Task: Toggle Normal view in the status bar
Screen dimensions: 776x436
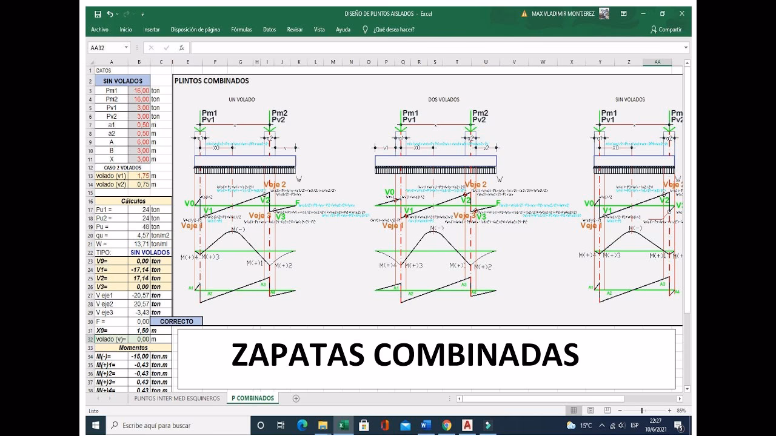Action: click(x=573, y=410)
